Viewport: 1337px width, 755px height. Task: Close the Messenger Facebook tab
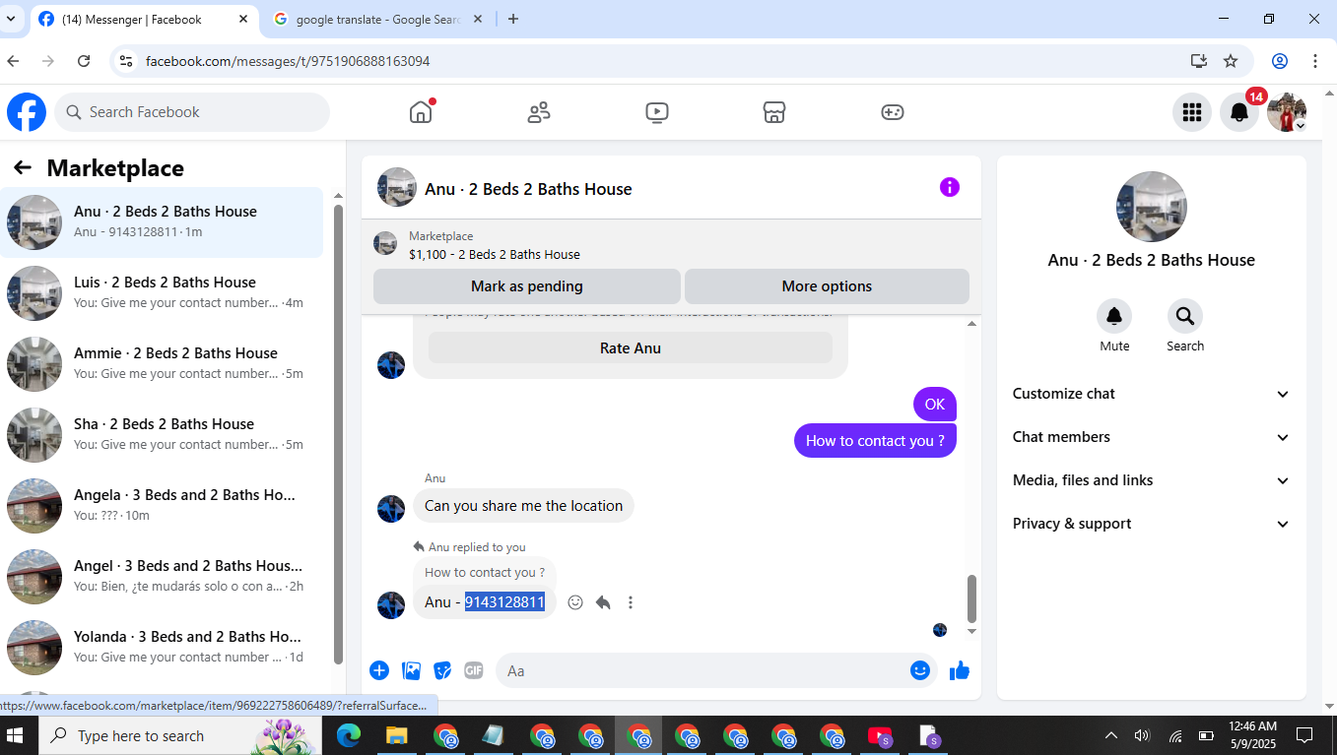pyautogui.click(x=243, y=20)
